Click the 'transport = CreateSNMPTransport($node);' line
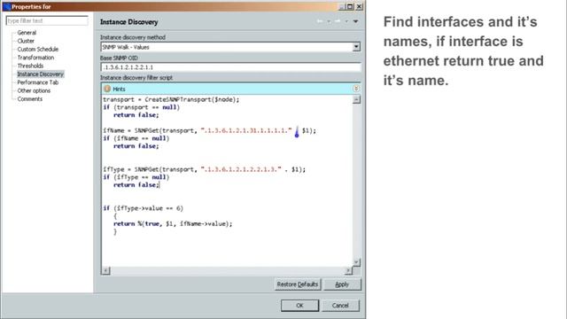 click(171, 99)
